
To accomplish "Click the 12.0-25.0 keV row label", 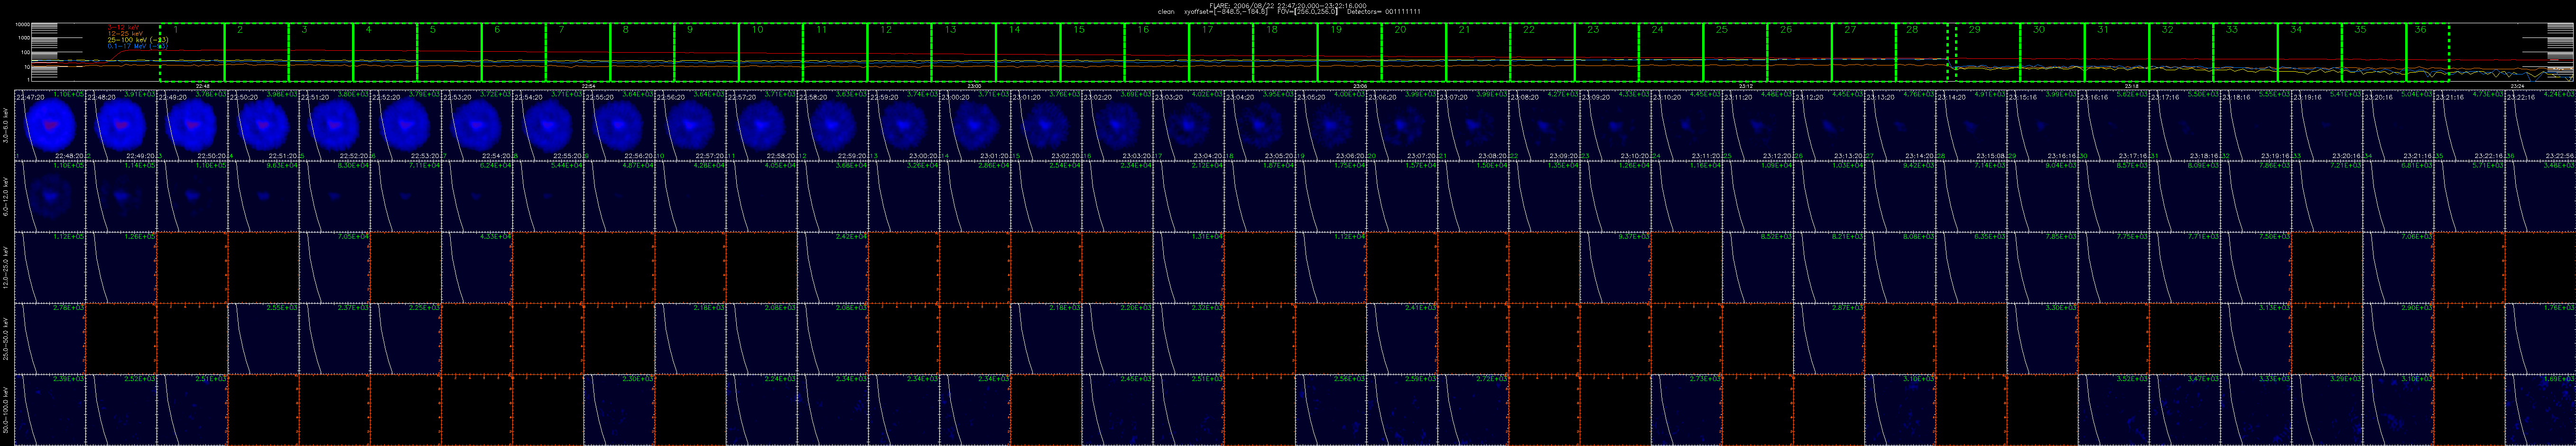I will coord(6,267).
